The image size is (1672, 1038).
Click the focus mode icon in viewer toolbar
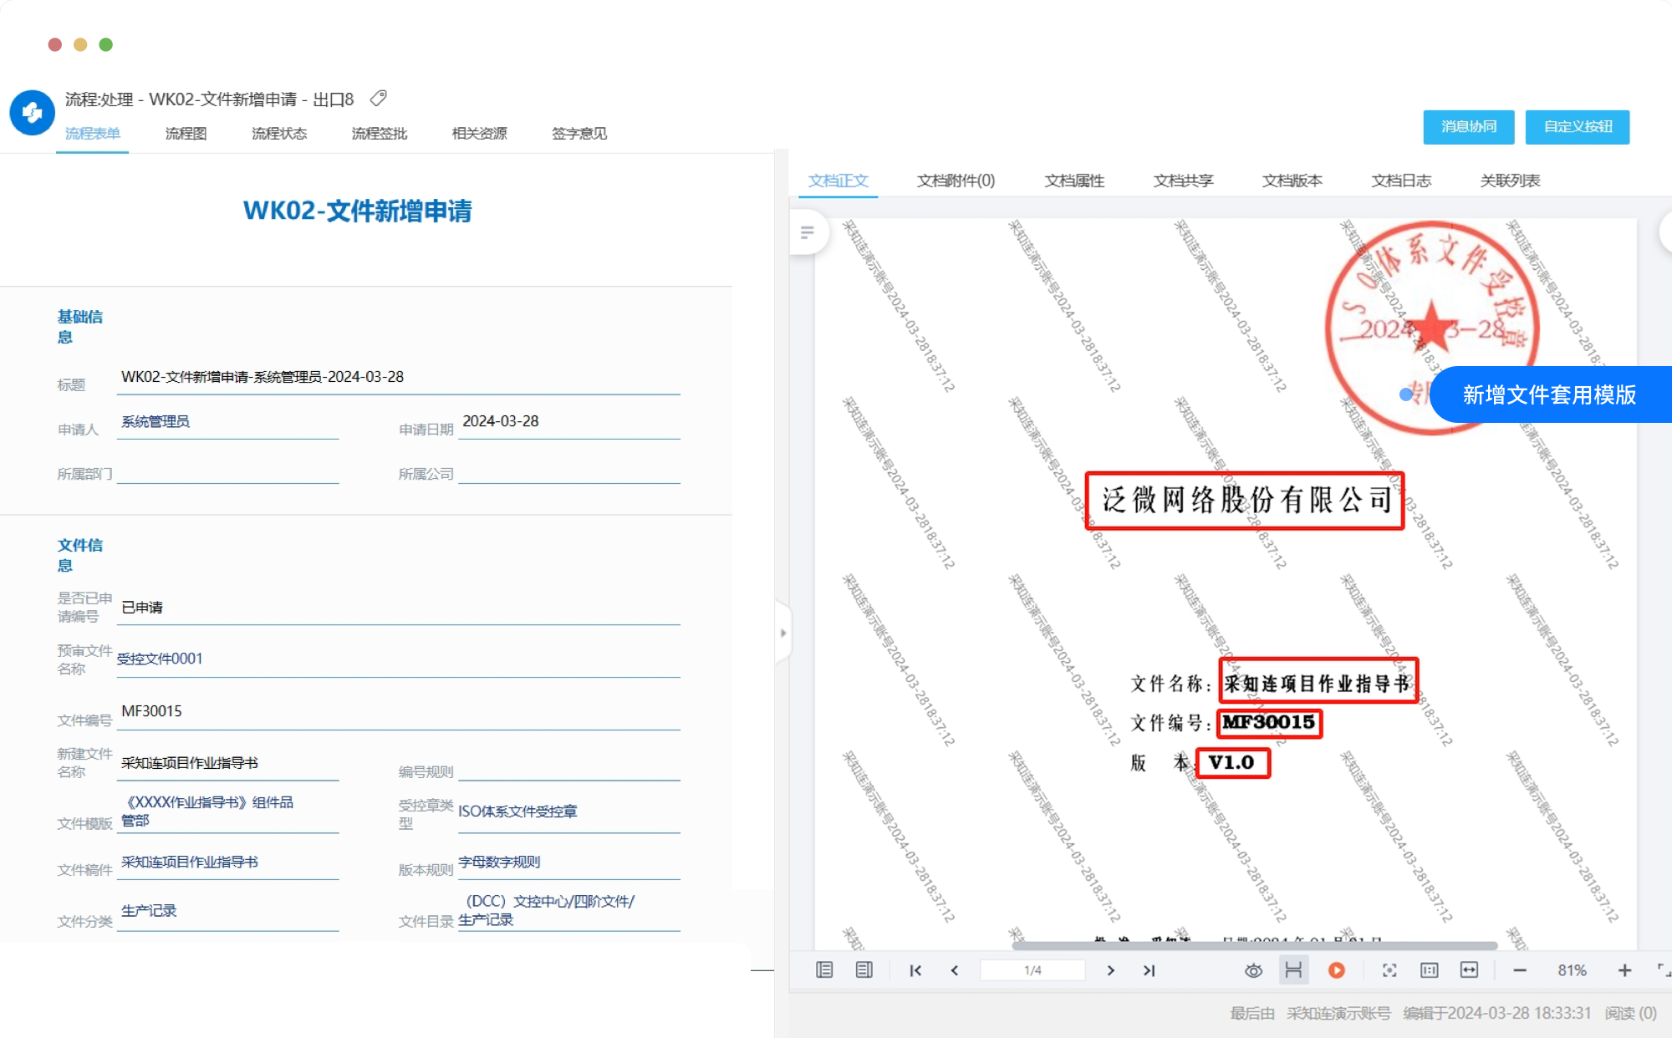pyautogui.click(x=1389, y=970)
